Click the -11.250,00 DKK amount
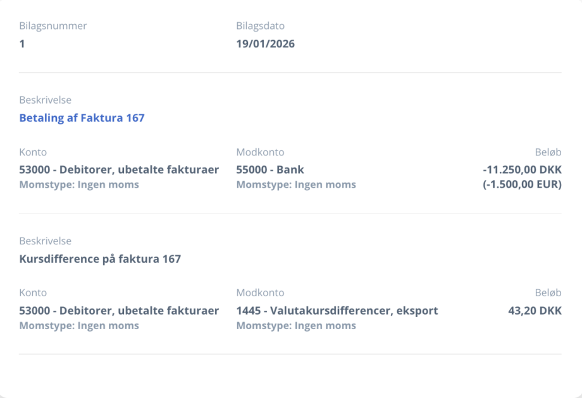Screen dimensions: 582x398 point(521,170)
